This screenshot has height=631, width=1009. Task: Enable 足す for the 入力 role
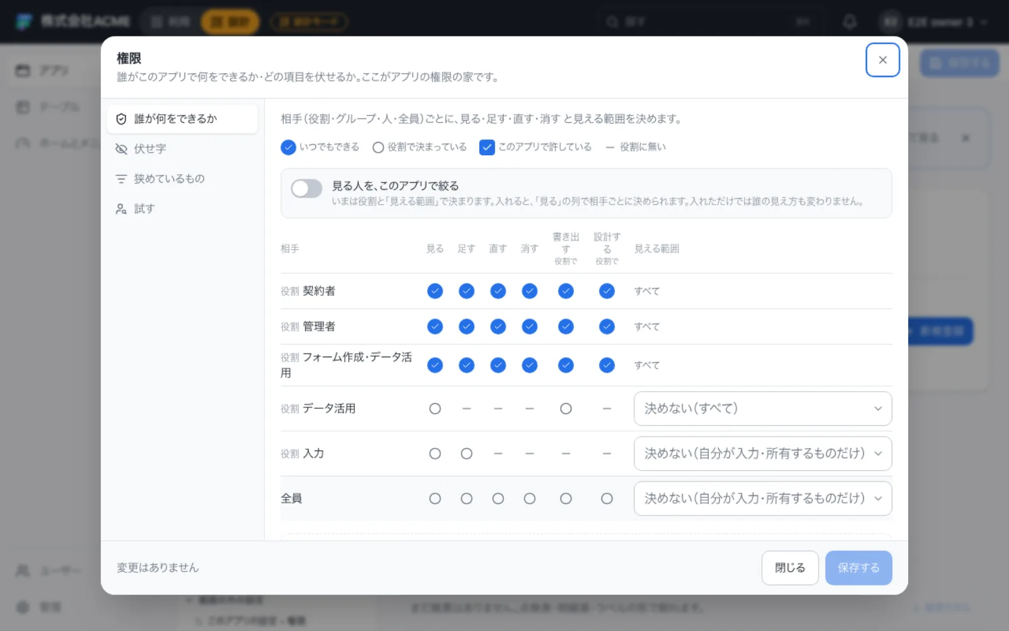[x=467, y=454]
